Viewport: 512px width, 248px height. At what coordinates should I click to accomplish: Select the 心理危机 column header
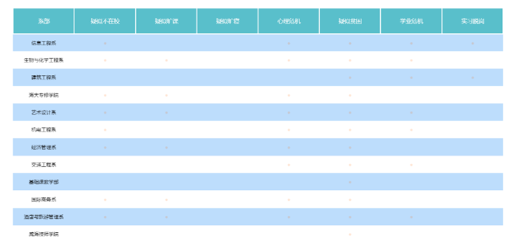coord(289,21)
